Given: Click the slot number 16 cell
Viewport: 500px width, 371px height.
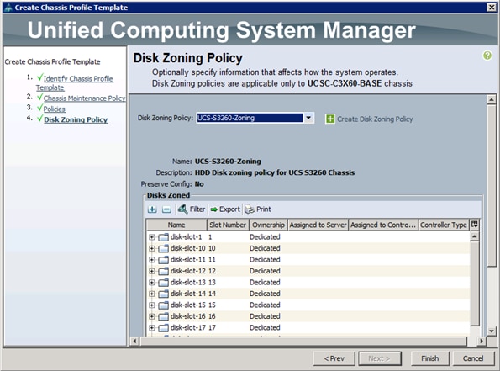Looking at the screenshot, I should click(212, 316).
